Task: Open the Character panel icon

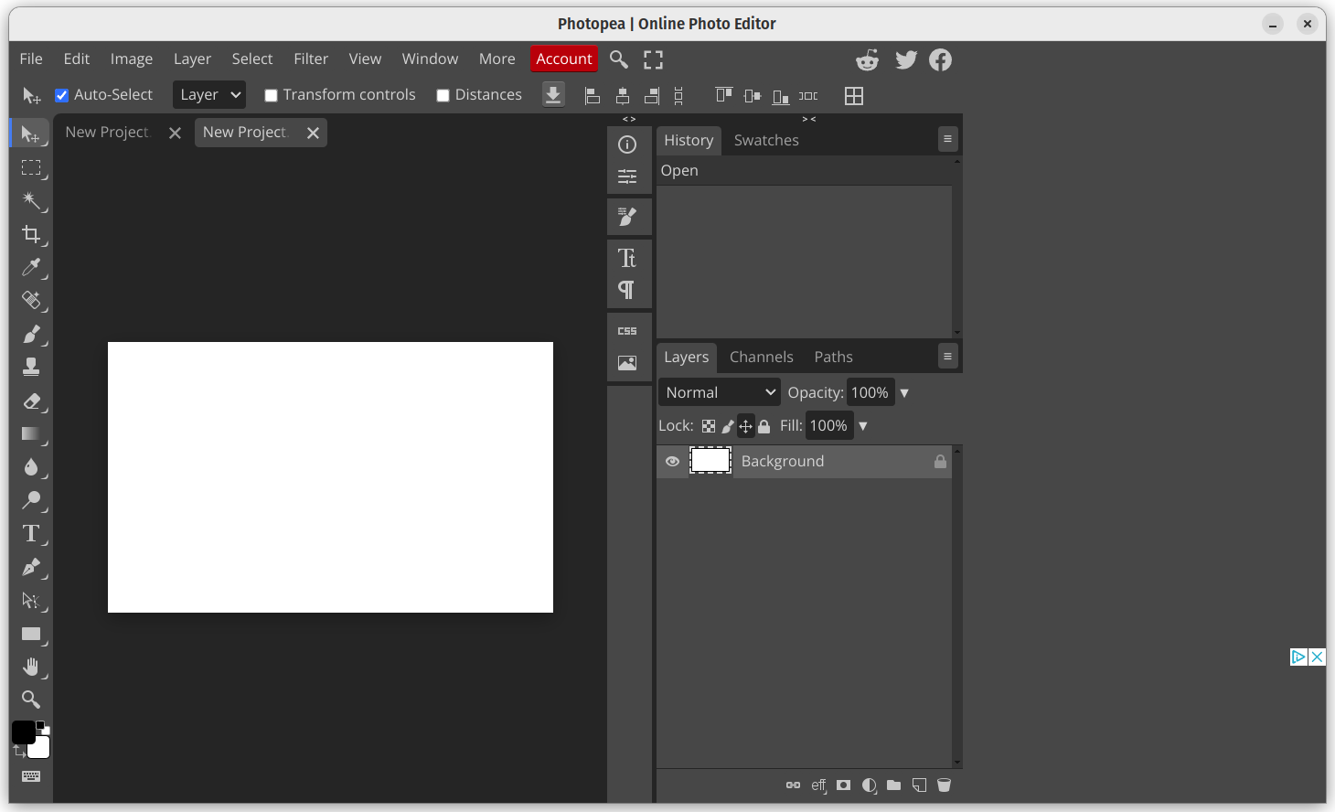Action: pos(627,258)
